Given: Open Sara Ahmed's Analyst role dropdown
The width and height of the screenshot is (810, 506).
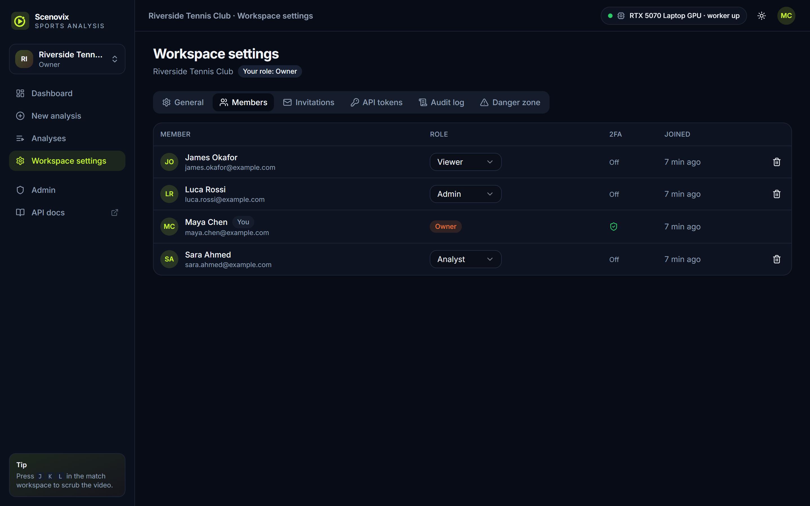Looking at the screenshot, I should [x=465, y=259].
